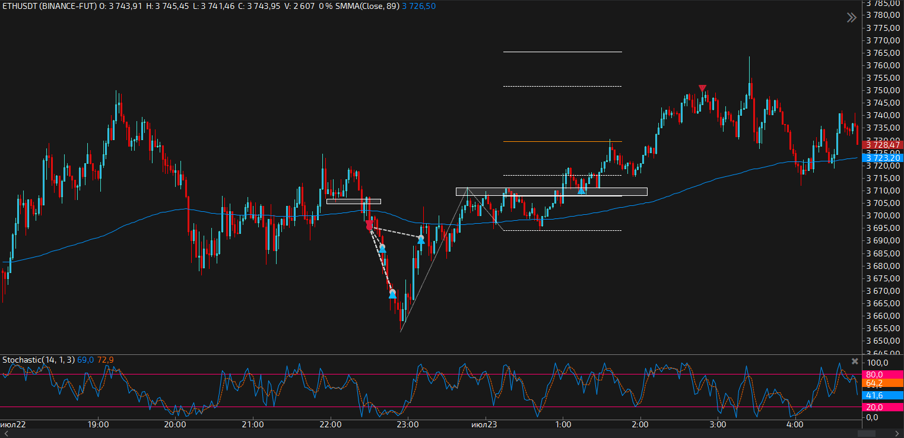904x438 pixels.
Task: Select the small white rectangle near 22:00
Action: tap(353, 201)
